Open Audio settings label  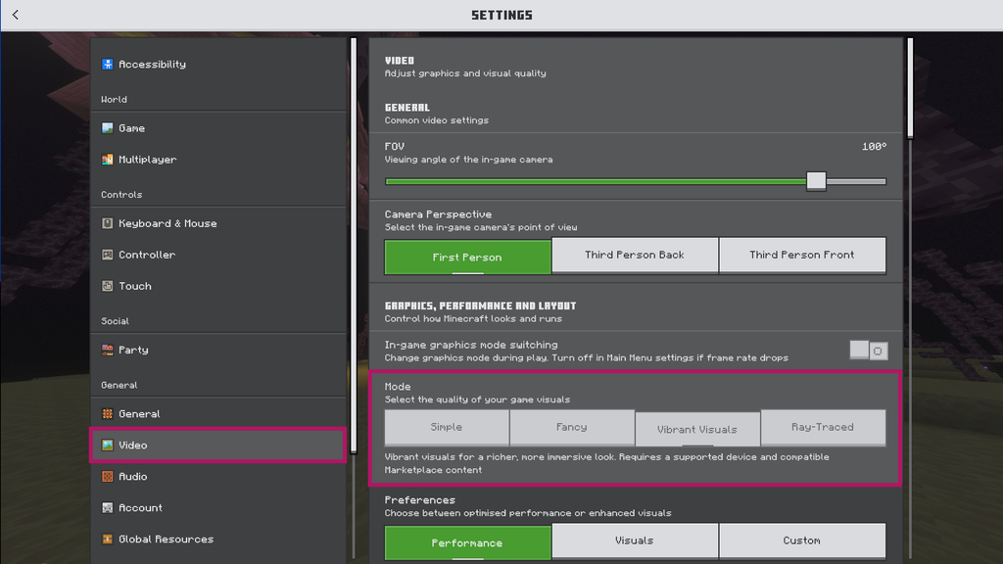(x=133, y=477)
